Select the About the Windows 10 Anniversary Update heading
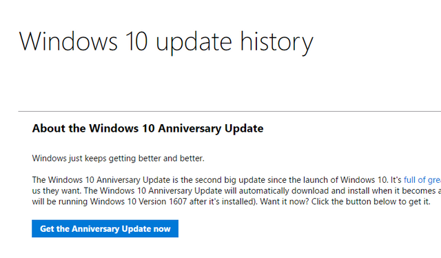 (x=147, y=128)
